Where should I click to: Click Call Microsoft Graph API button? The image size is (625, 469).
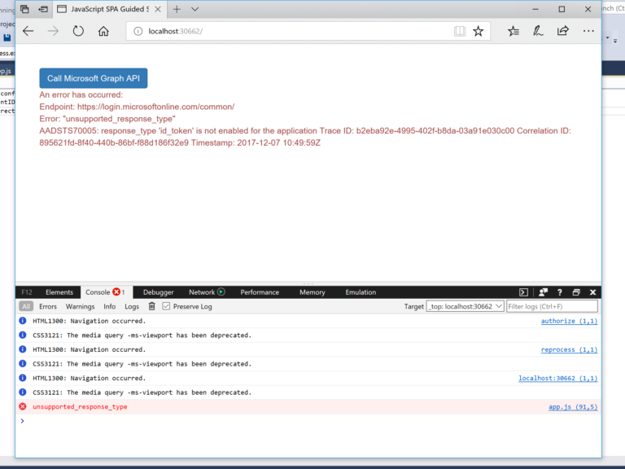(x=94, y=78)
